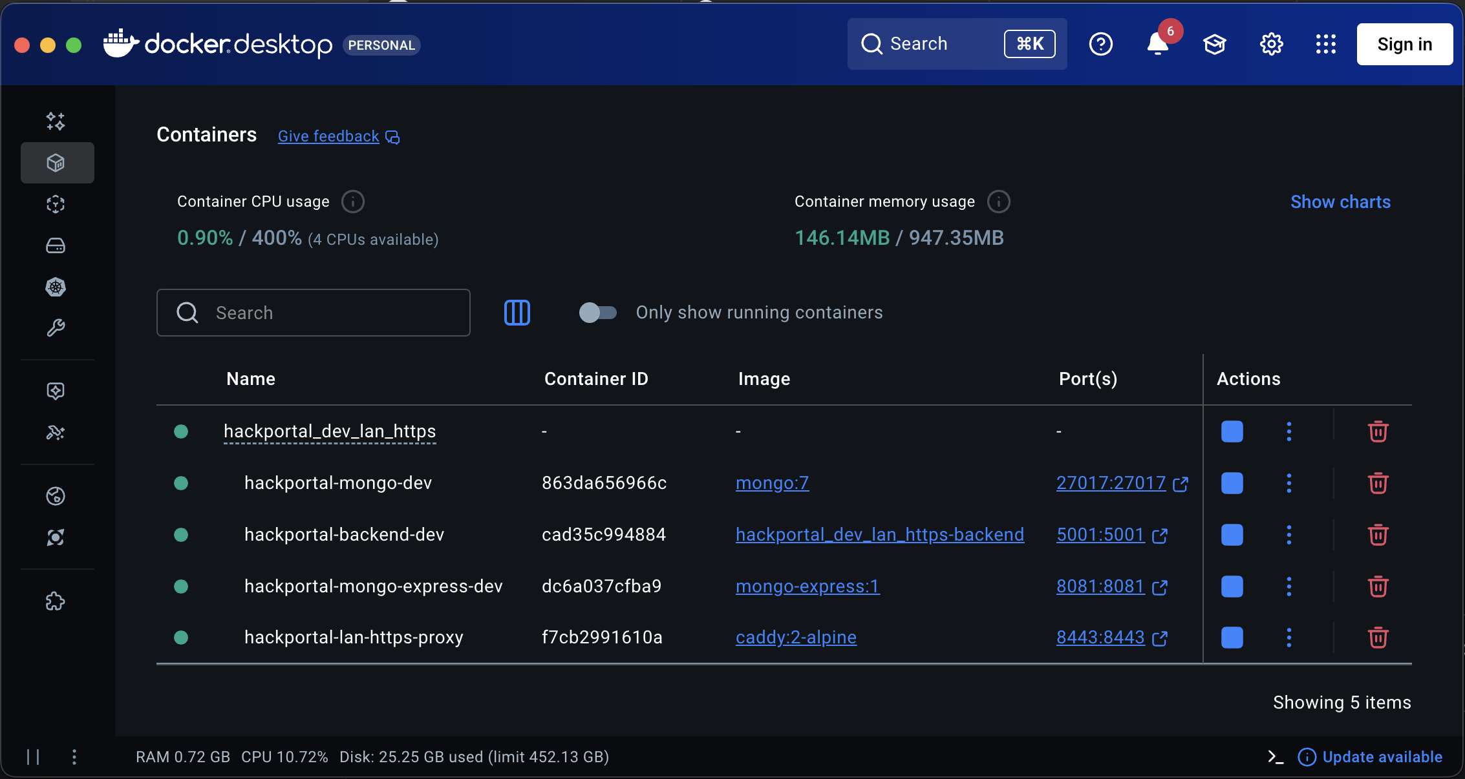Open more actions for hackportal-lan-https-proxy
Image resolution: width=1465 pixels, height=779 pixels.
1289,638
